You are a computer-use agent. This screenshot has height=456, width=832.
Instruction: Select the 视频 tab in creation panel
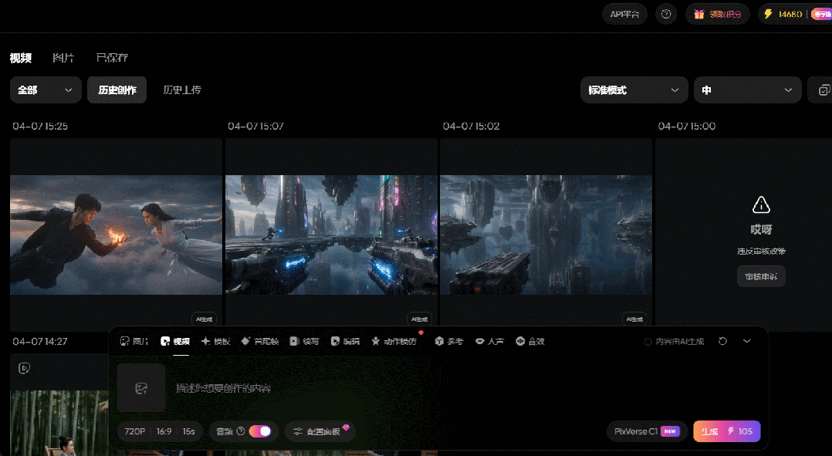click(175, 342)
